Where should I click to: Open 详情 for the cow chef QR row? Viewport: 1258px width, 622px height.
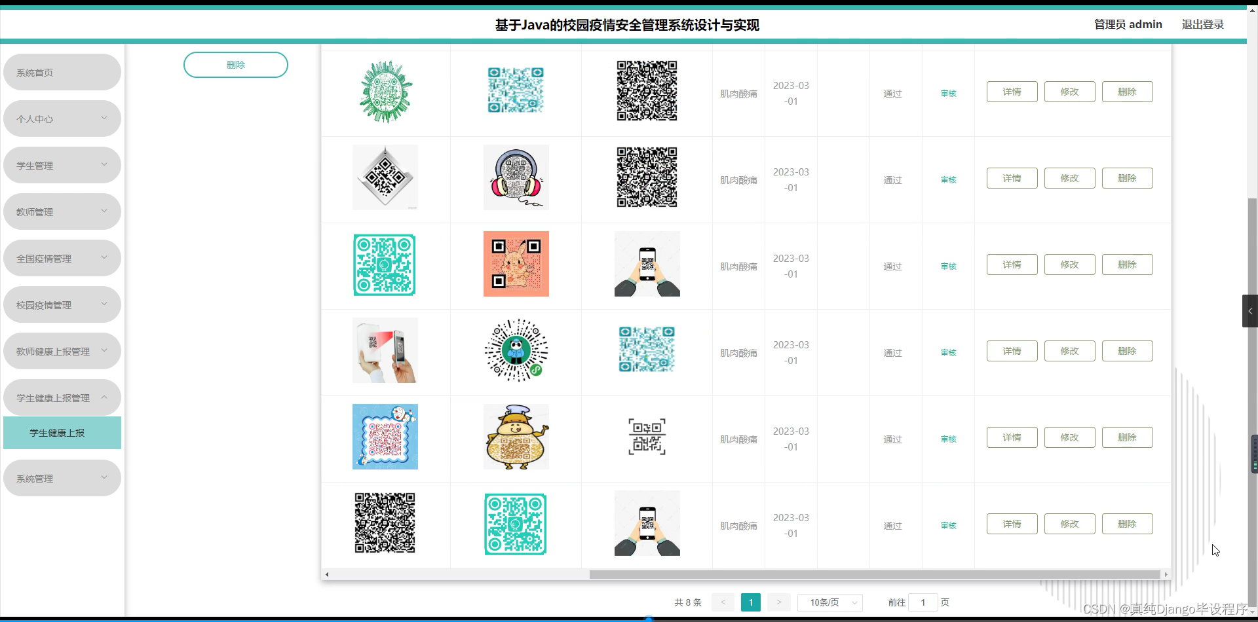[x=1012, y=437]
